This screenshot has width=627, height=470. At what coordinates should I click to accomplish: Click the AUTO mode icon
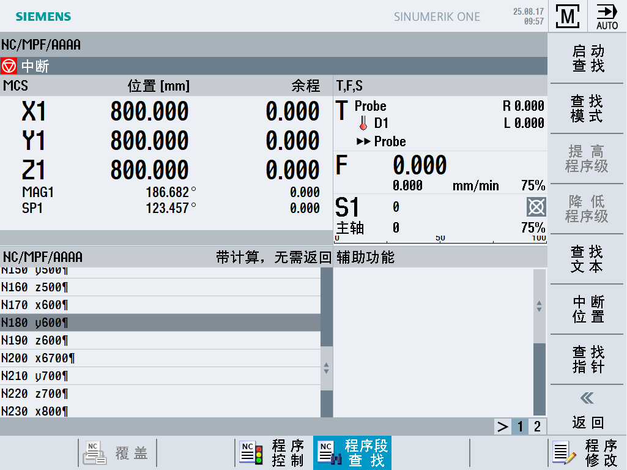point(607,17)
